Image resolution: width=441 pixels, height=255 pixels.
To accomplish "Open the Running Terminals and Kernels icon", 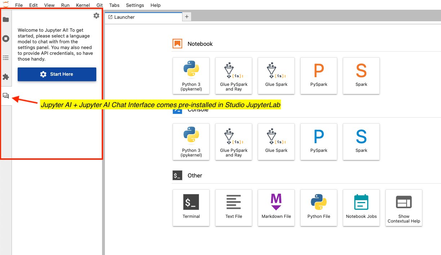I will [x=6, y=38].
